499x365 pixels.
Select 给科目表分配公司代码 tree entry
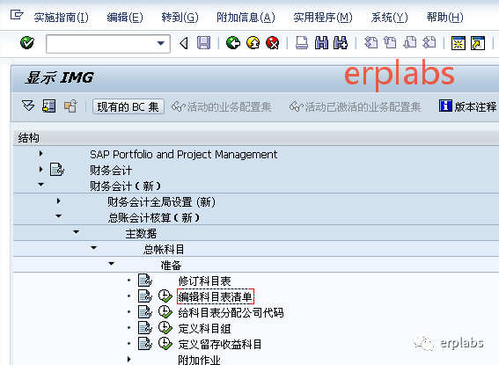click(231, 312)
